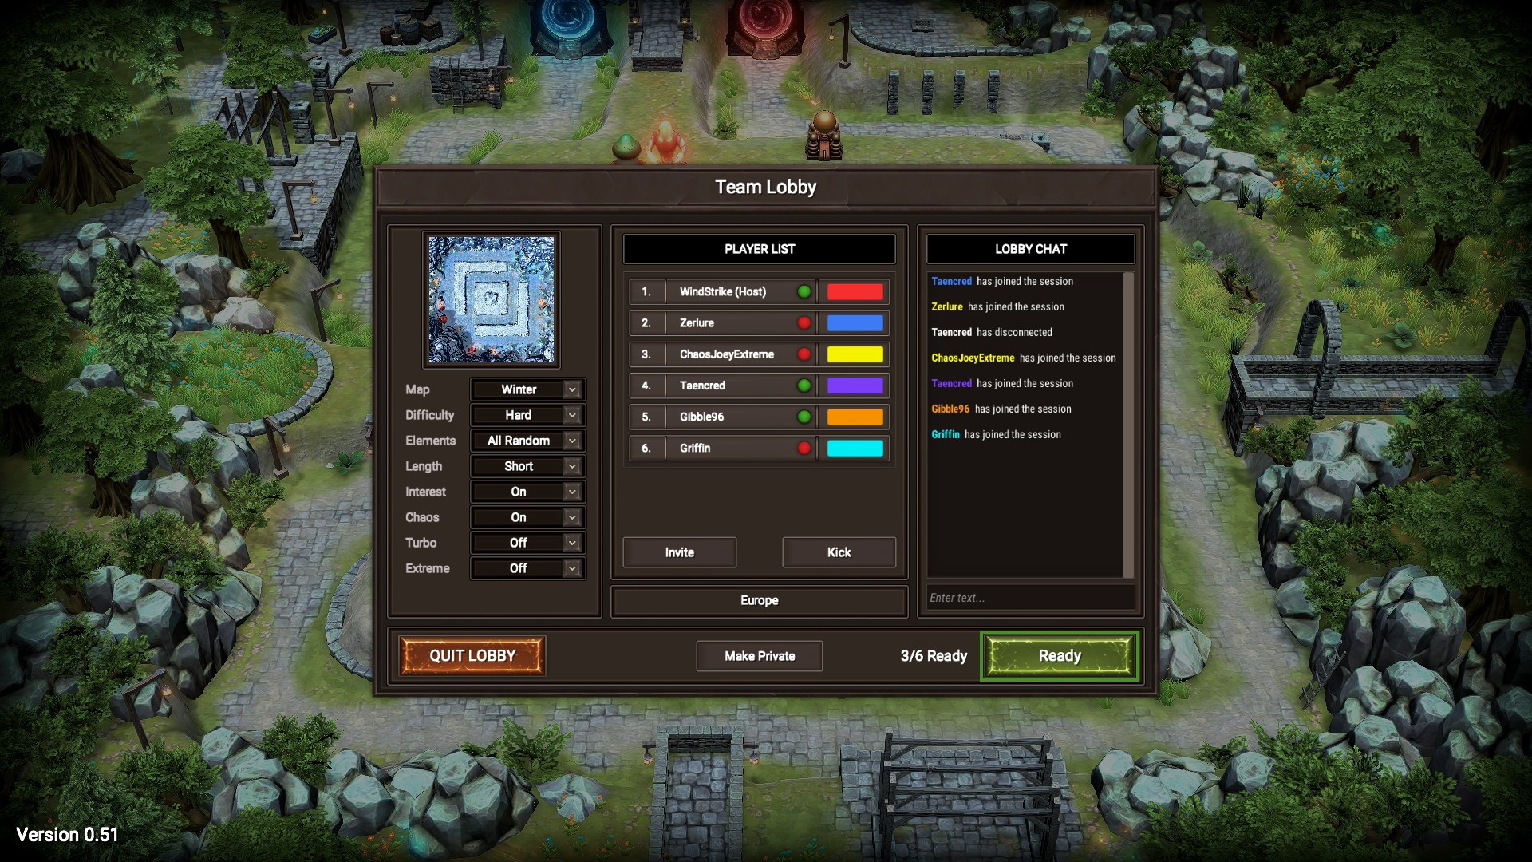Click the Make Private button
This screenshot has height=862, width=1532.
tap(759, 656)
